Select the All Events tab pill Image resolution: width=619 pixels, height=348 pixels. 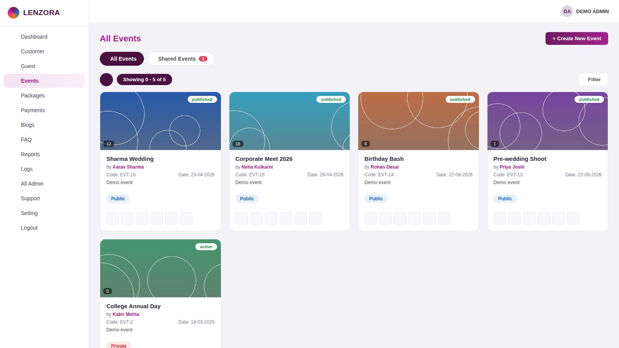click(x=122, y=59)
